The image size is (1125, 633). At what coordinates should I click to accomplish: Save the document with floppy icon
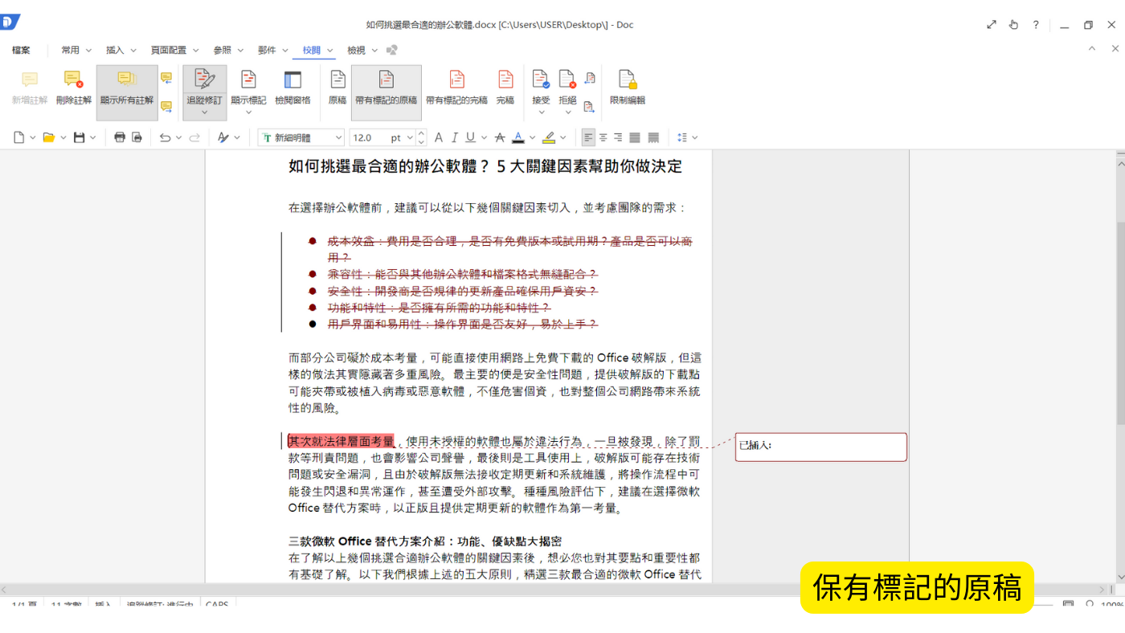(79, 137)
